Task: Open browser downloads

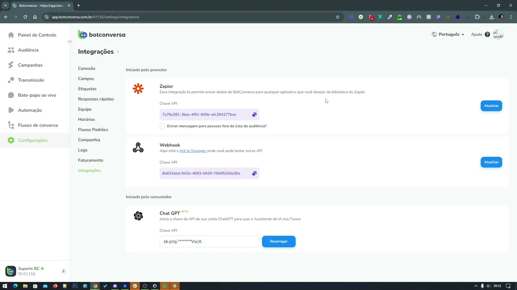Action: tap(492, 17)
